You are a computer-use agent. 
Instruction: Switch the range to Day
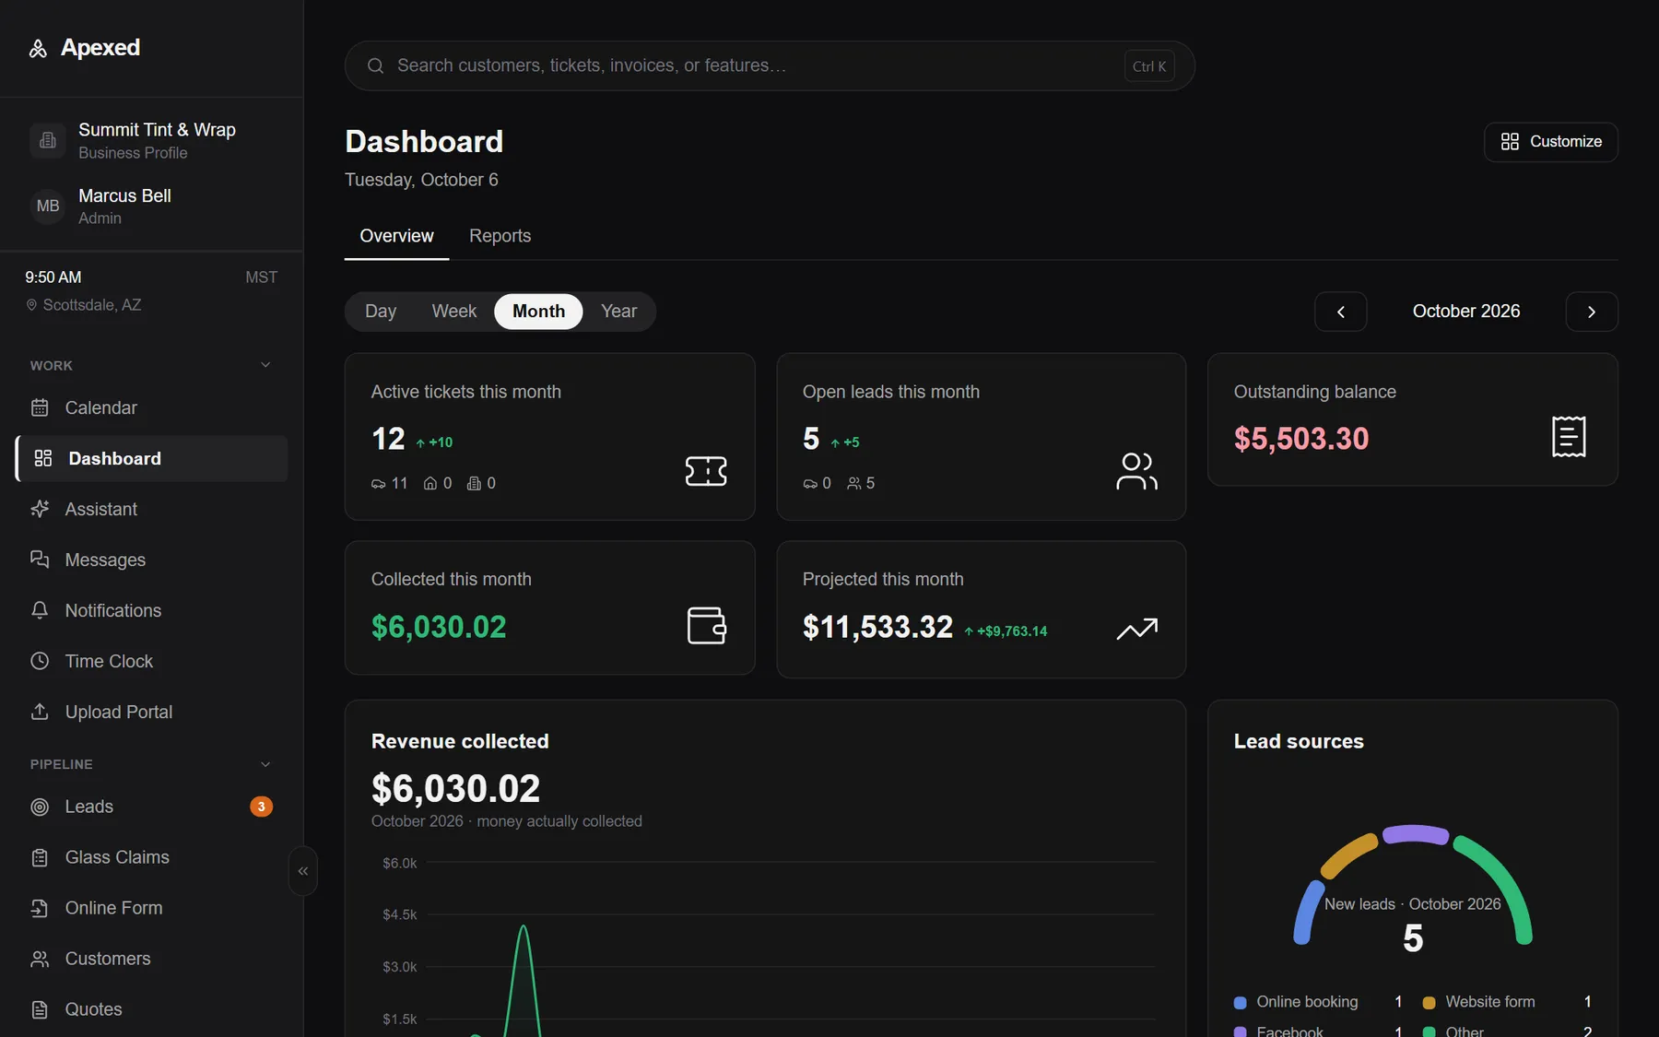tap(381, 312)
